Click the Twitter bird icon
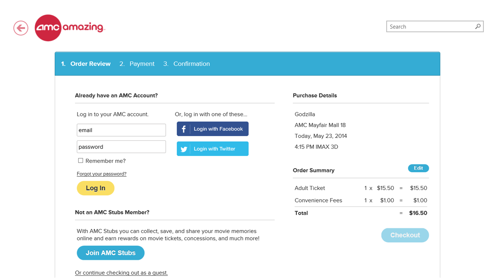Screen dimensions: 495x278 184,149
